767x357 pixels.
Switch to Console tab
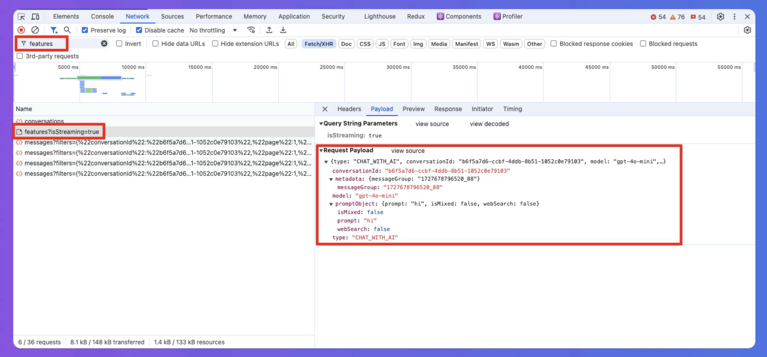(102, 17)
